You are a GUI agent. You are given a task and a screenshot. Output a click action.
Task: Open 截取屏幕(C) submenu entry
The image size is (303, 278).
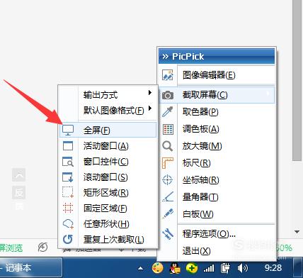217,95
